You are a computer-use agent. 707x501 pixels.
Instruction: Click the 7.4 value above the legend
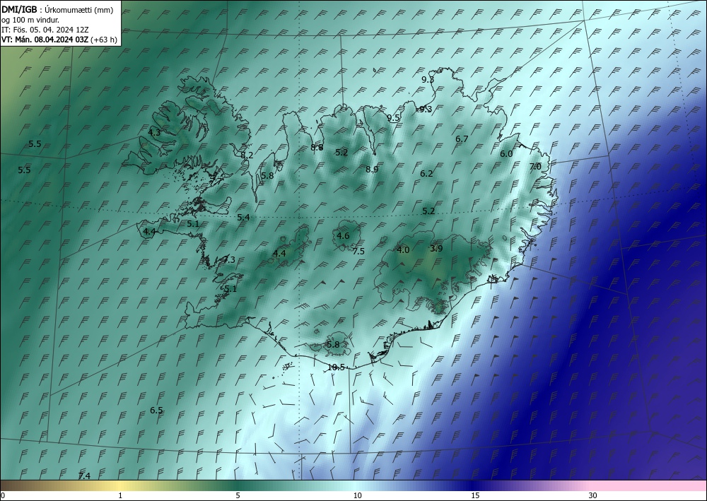point(84,476)
